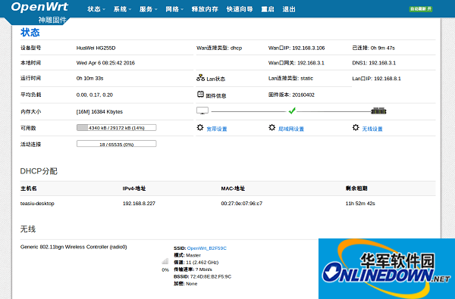The height and width of the screenshot is (299, 455).
Task: Click the green connection checkmark
Action: (292, 111)
